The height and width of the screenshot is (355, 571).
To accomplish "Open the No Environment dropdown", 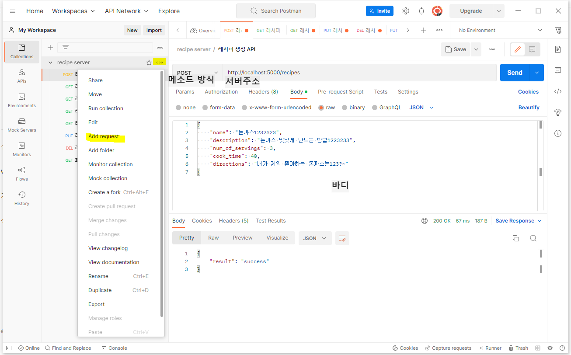I will coord(500,30).
